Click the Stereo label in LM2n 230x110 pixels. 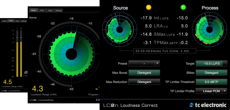coord(33,18)
